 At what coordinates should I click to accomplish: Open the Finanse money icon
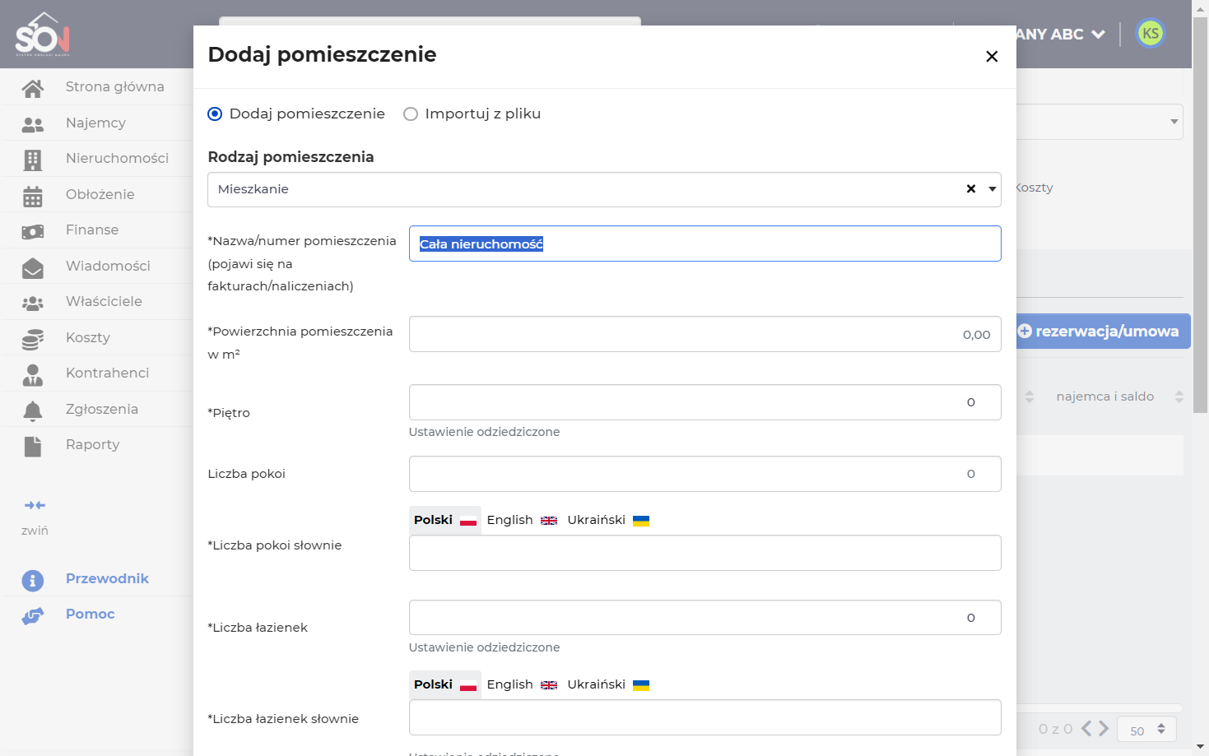click(33, 232)
